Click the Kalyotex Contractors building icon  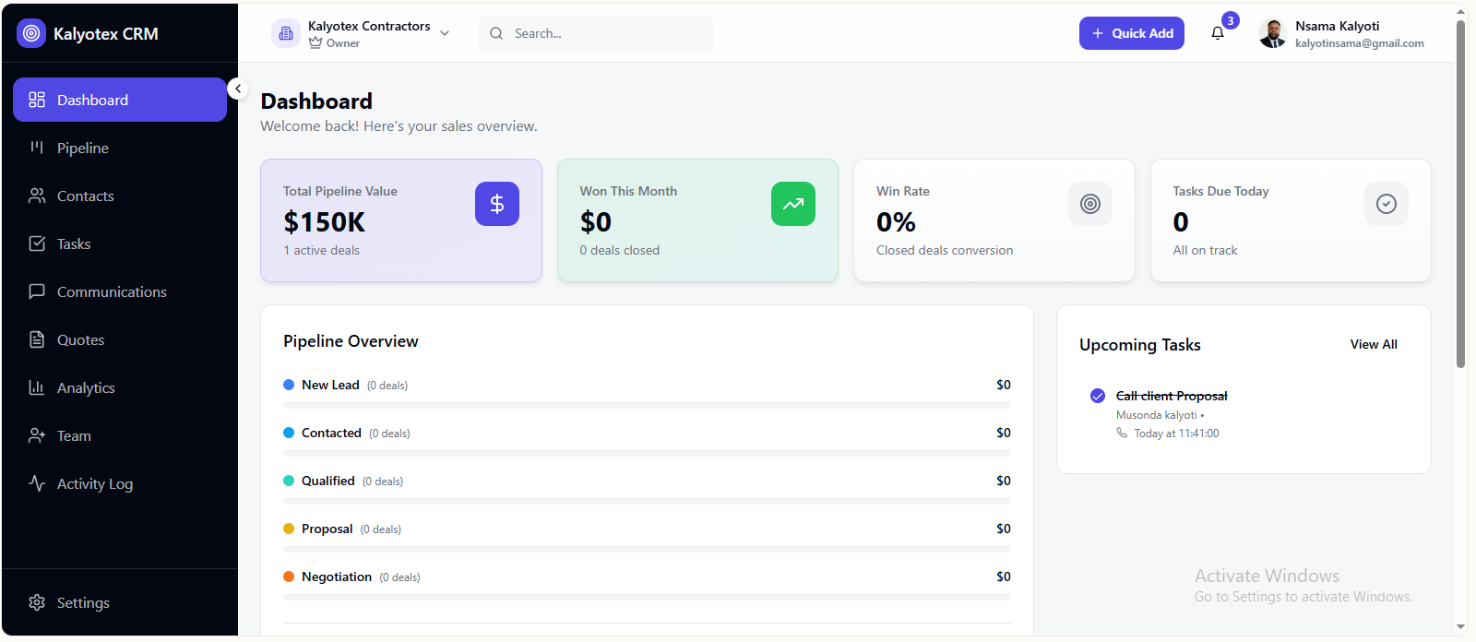pyautogui.click(x=286, y=33)
